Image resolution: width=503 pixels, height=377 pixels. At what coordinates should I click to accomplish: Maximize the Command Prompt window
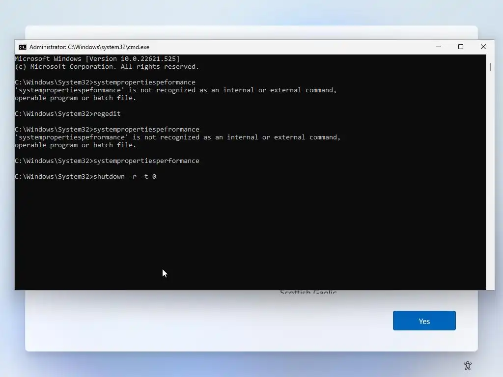461,47
